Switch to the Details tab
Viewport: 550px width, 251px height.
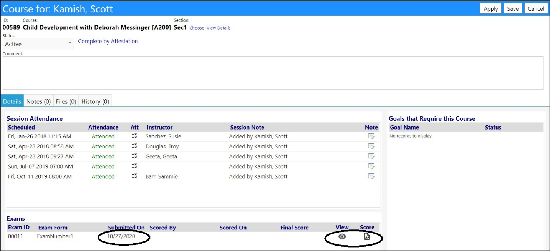pos(12,101)
